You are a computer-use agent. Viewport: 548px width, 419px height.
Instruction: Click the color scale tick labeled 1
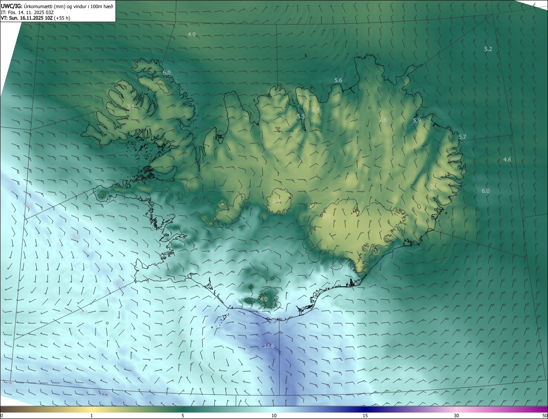(x=92, y=416)
